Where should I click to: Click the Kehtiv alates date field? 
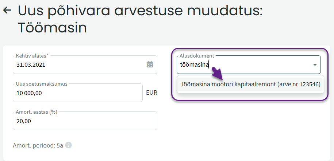coord(85,65)
